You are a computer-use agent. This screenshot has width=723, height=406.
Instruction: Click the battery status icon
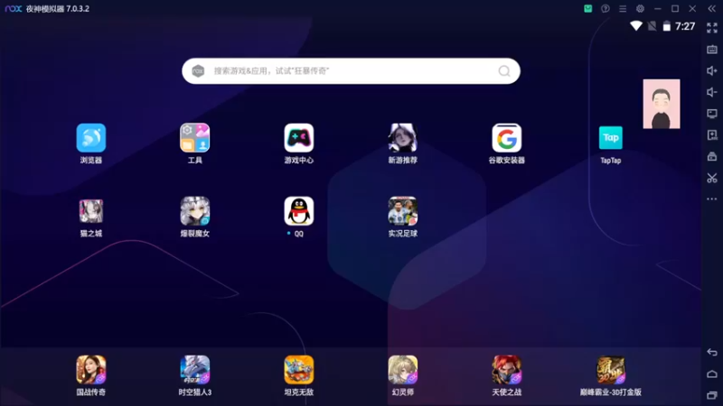click(667, 26)
